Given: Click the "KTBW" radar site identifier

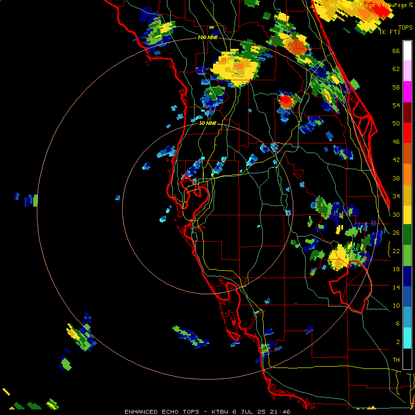Looking at the screenshot, I should [x=220, y=412].
